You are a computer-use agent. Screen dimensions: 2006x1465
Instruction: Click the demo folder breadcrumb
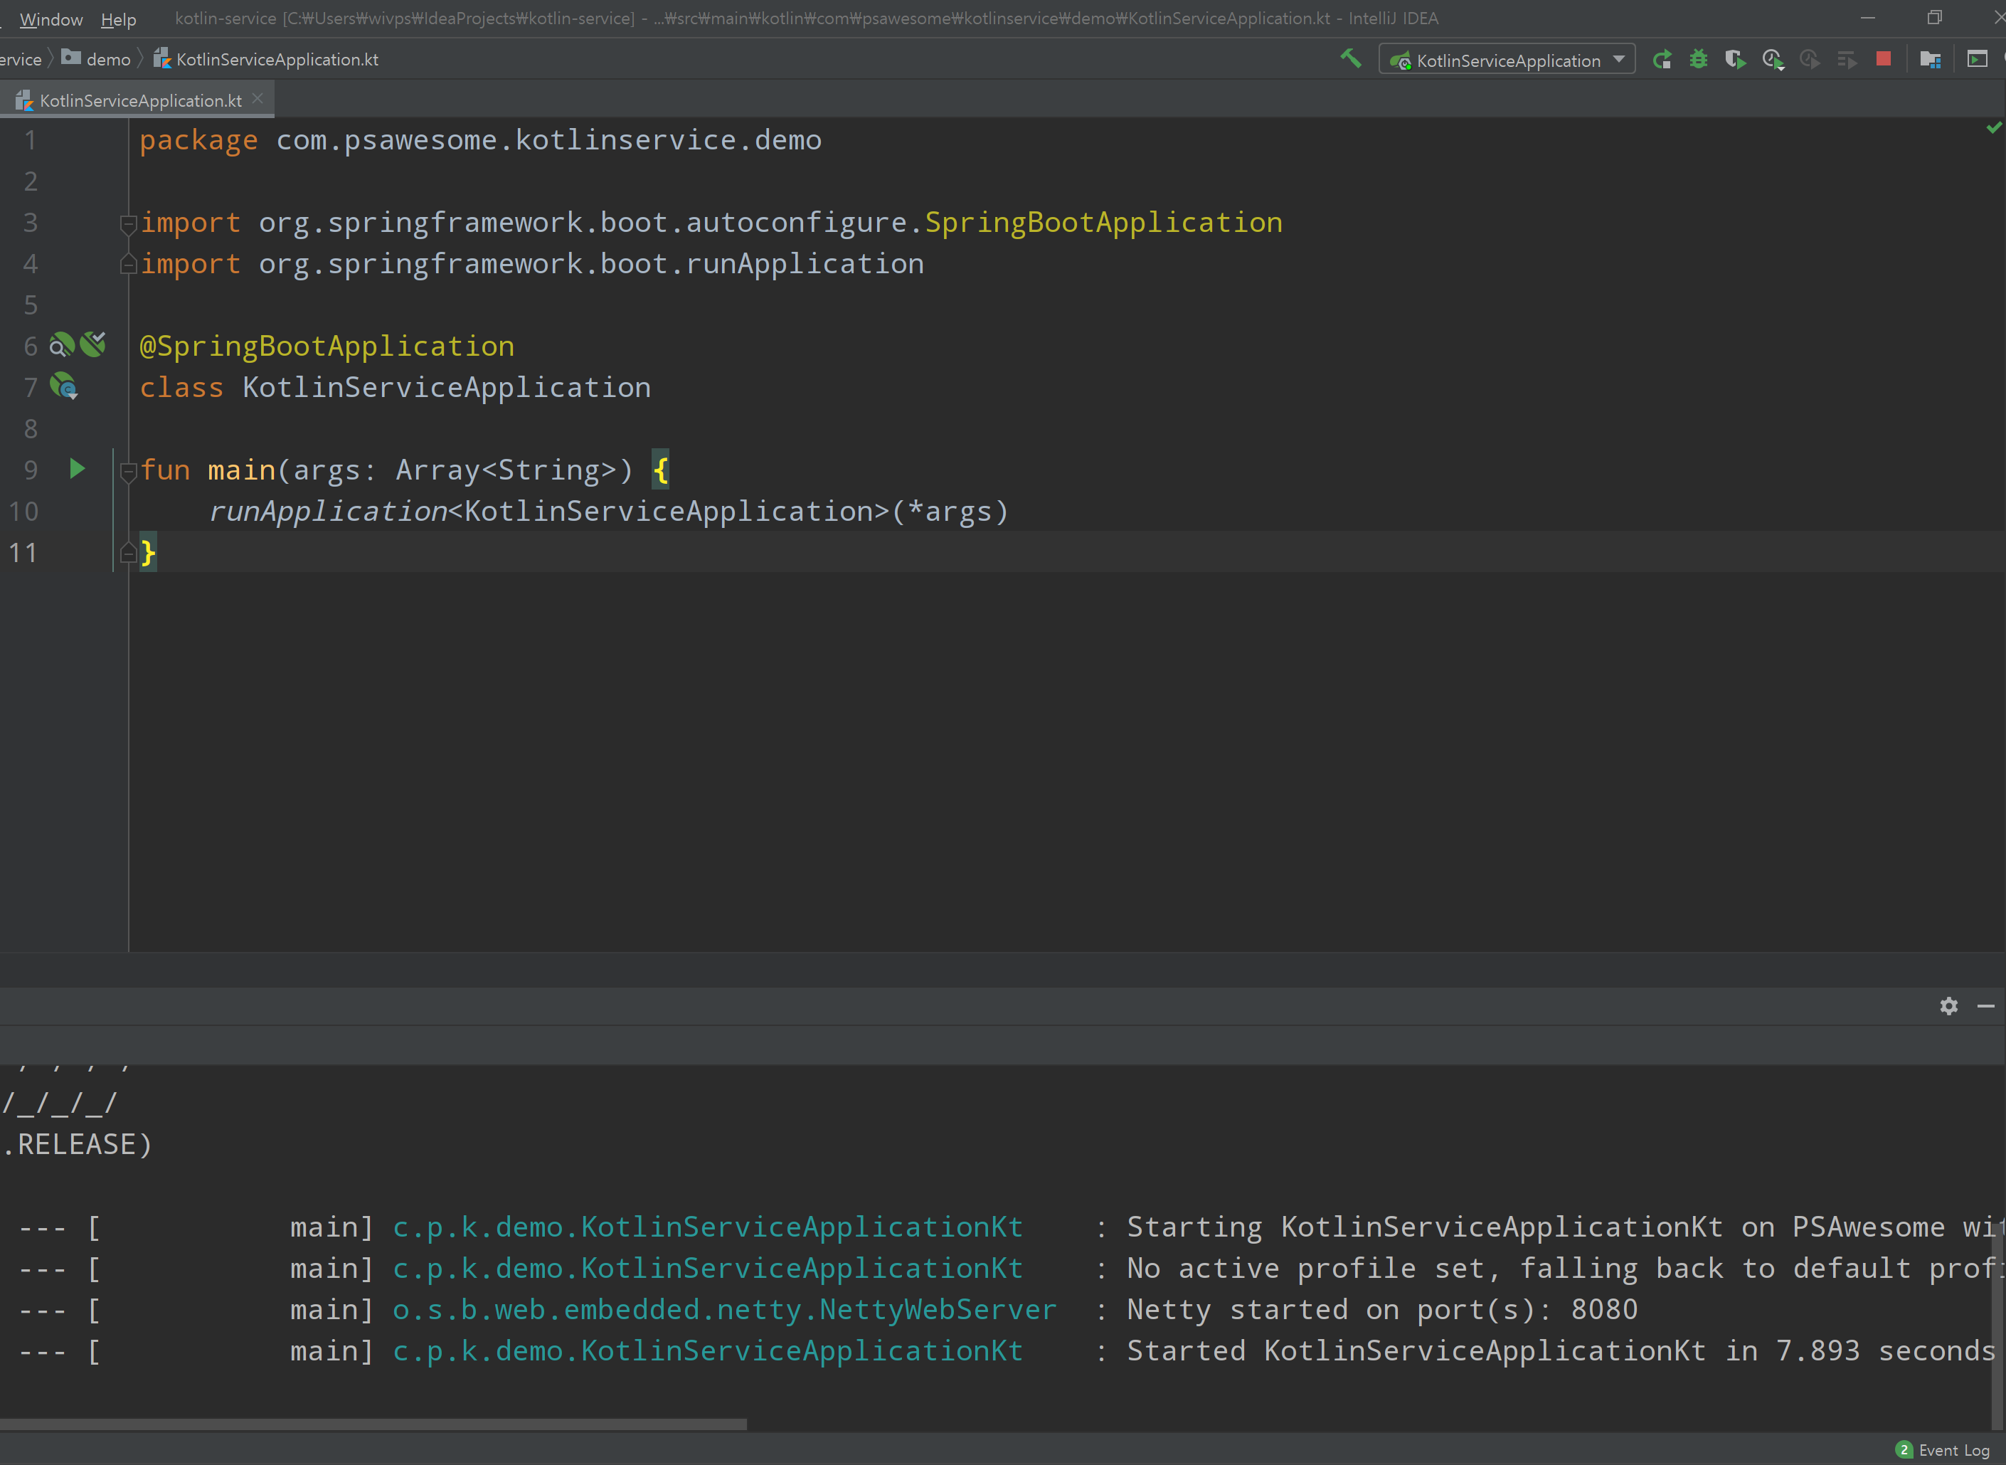[107, 60]
